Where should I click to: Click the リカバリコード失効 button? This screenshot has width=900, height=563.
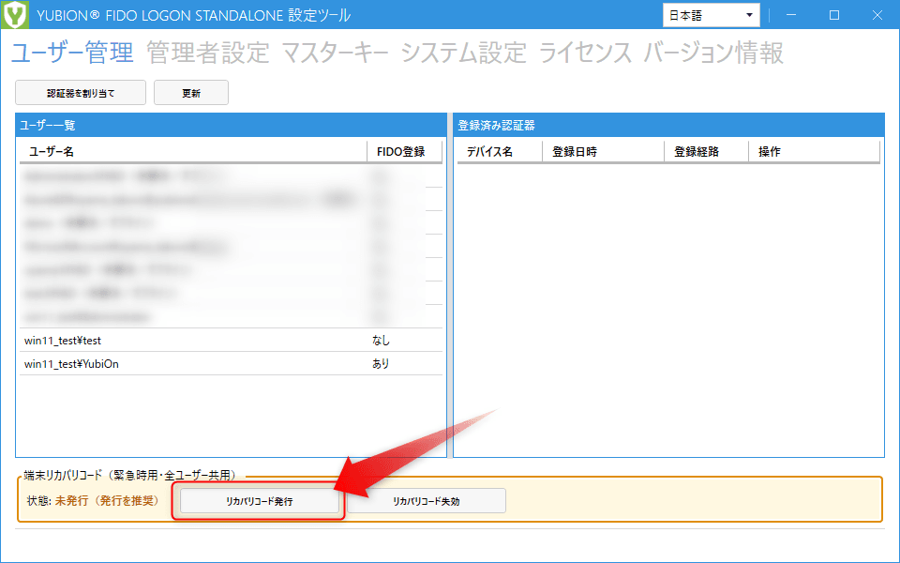click(x=427, y=501)
